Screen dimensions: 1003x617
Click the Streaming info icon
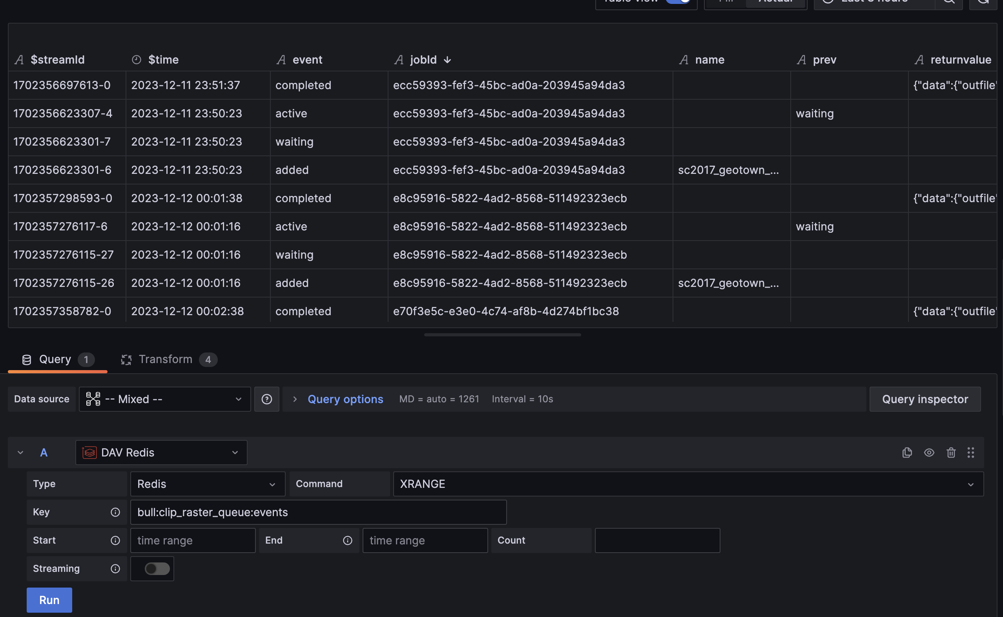(115, 568)
